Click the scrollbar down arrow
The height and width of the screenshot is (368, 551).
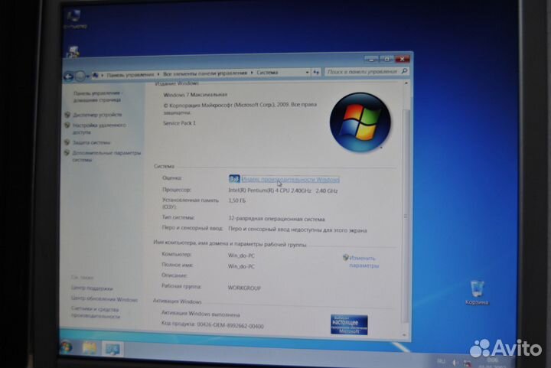coord(404,335)
